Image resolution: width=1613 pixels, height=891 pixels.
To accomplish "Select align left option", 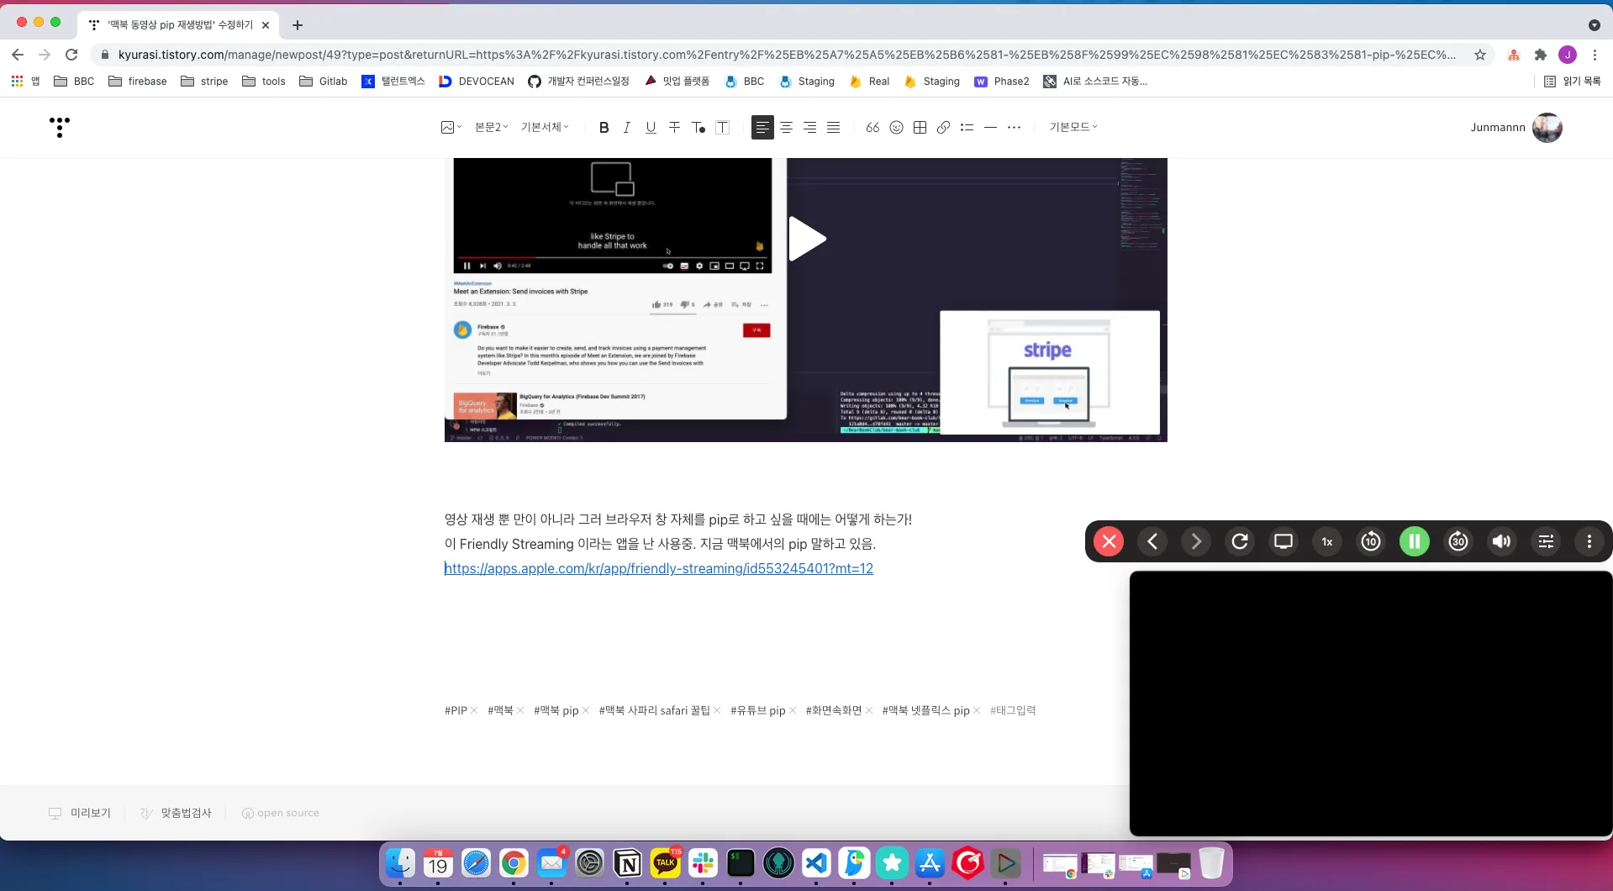I will (x=762, y=128).
